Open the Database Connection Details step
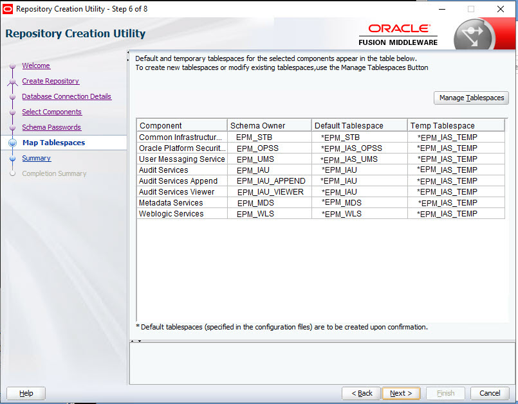The height and width of the screenshot is (404, 518). [67, 96]
